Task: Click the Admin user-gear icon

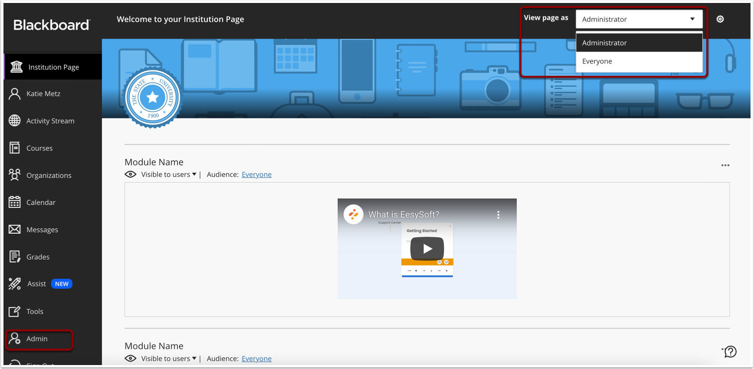Action: coord(15,339)
